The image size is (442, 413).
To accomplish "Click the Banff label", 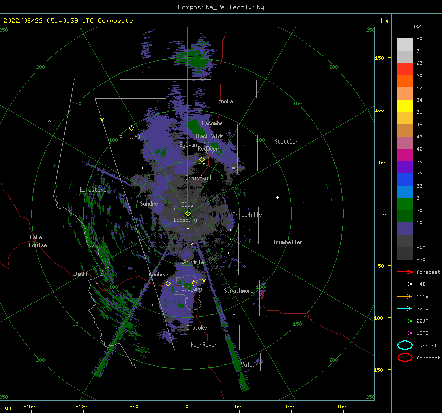I will (x=81, y=274).
